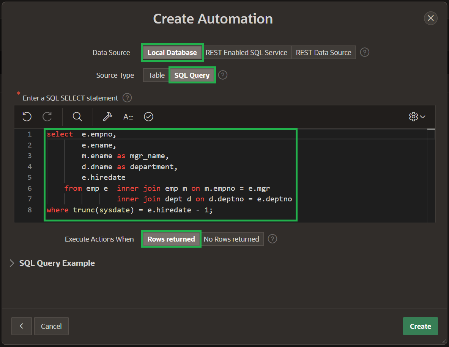Click the Redo icon in editor toolbar
Viewport: 449px width, 347px height.
47,117
